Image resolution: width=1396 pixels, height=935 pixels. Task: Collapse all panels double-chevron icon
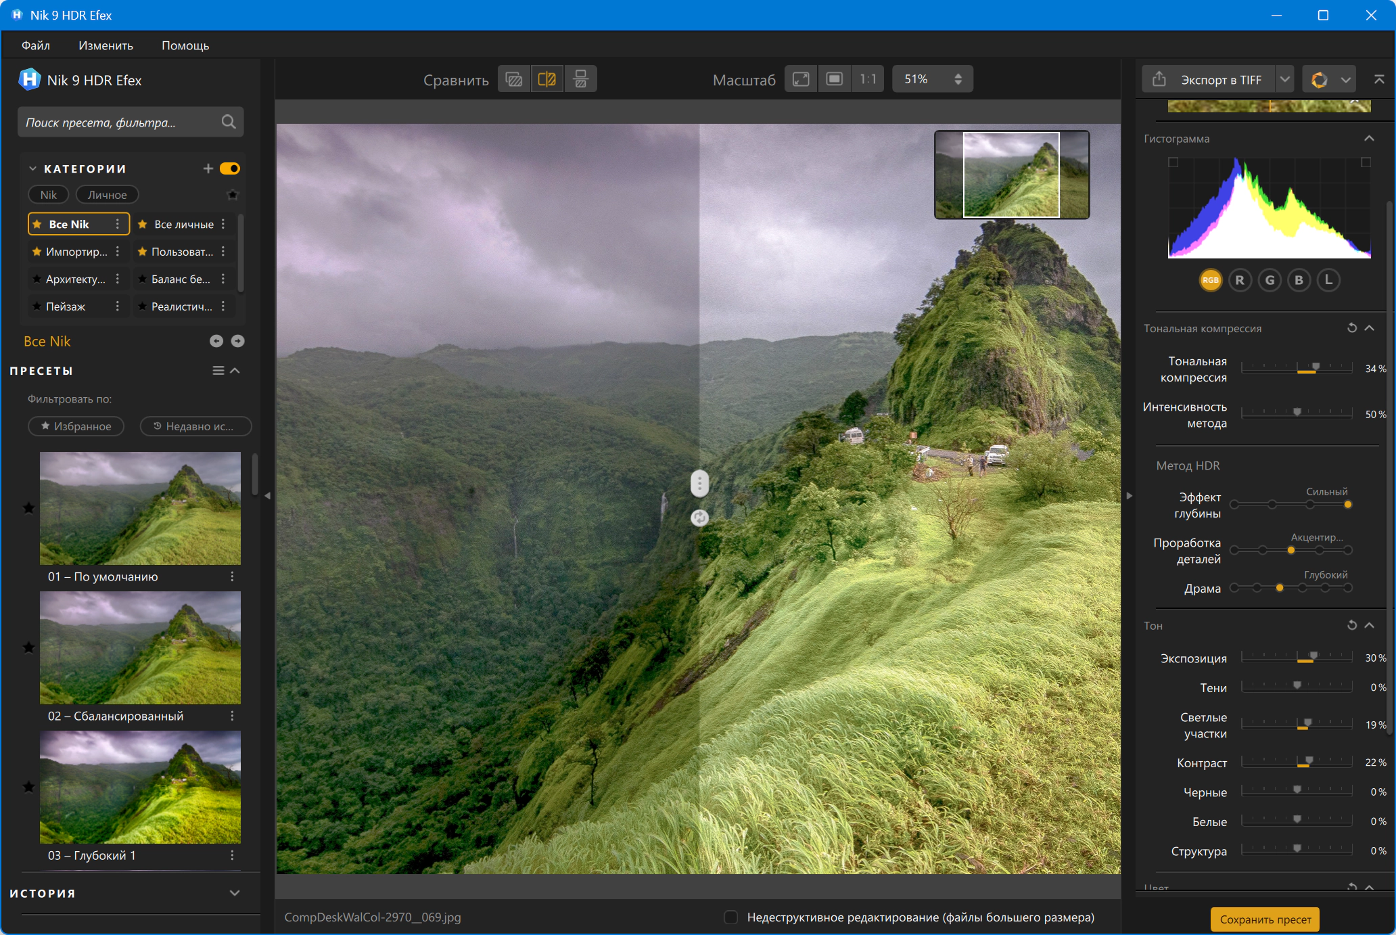tap(1379, 79)
